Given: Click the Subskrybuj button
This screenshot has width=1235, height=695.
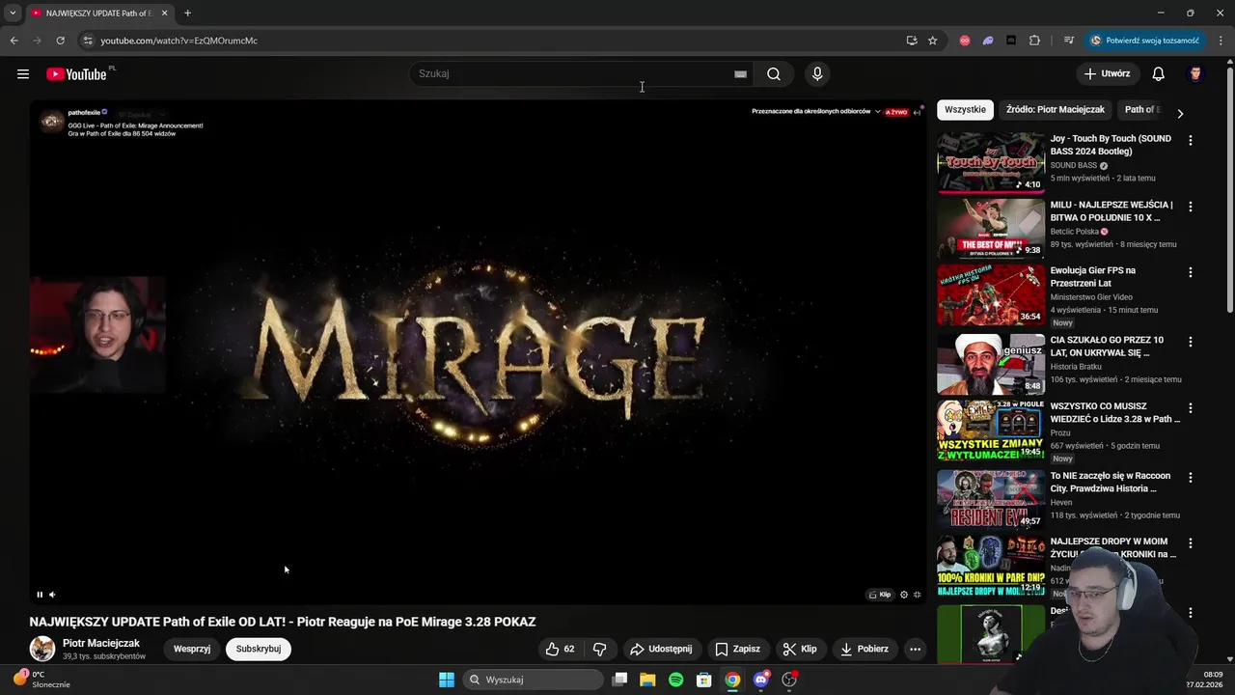Looking at the screenshot, I should [259, 649].
